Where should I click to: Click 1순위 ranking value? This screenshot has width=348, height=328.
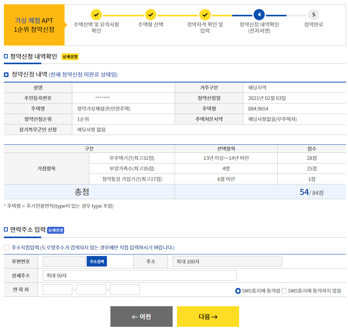(x=83, y=119)
